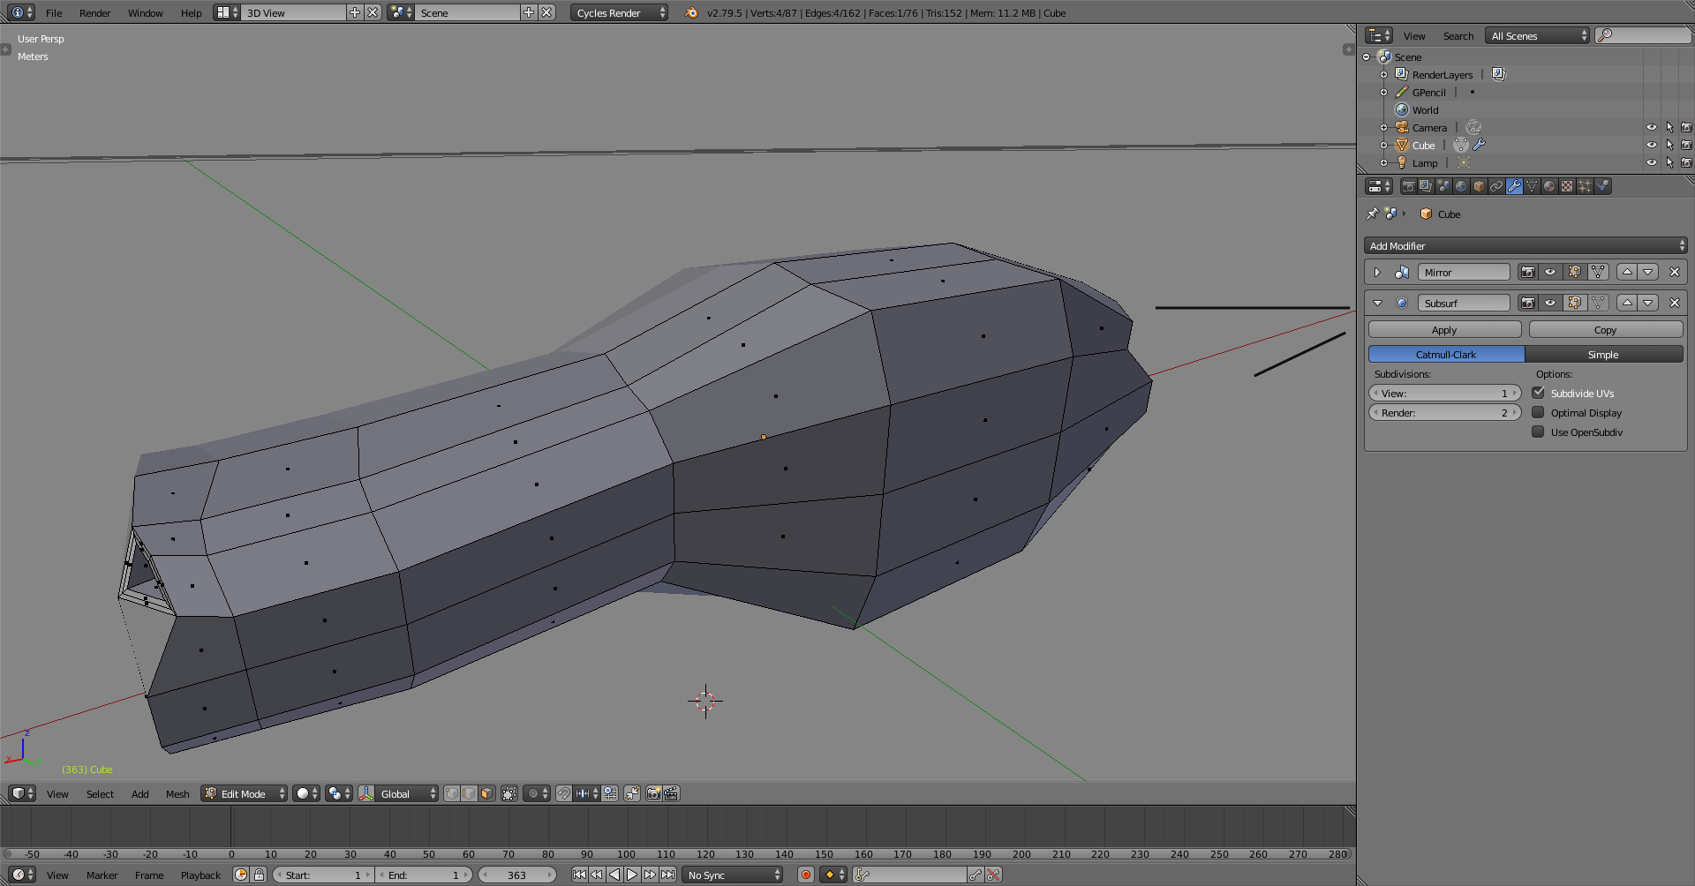Click the automerge editing icon
Viewport: 1695px width, 886px height.
coord(631,793)
